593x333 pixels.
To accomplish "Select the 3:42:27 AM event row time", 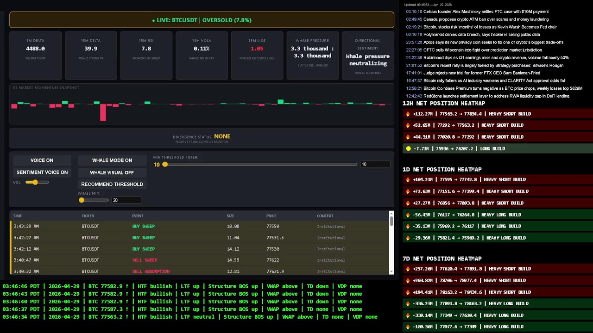I will point(26,238).
